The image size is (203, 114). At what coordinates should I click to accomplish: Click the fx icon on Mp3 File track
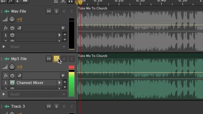pos(5,75)
